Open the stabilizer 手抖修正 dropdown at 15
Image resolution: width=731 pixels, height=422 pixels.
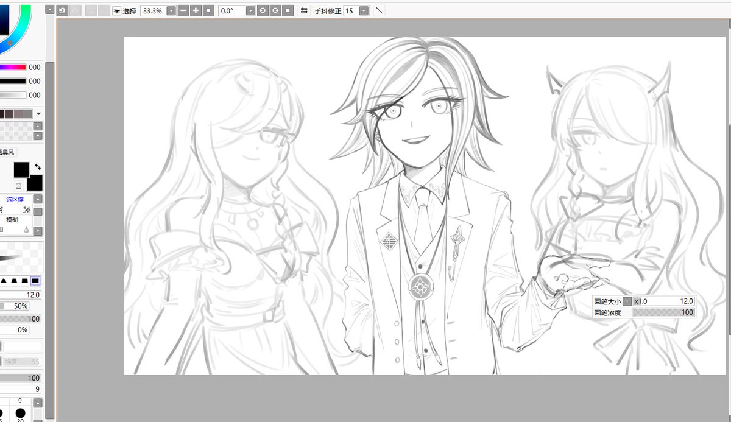pos(364,11)
